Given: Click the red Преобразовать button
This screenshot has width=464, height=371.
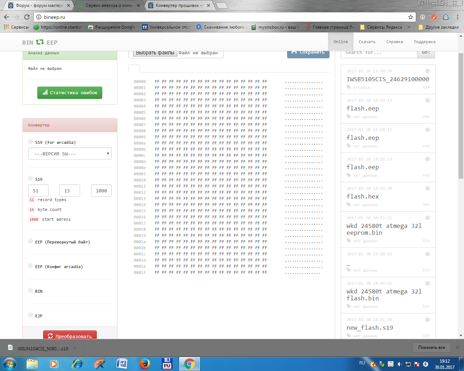Looking at the screenshot, I should pos(70,335).
